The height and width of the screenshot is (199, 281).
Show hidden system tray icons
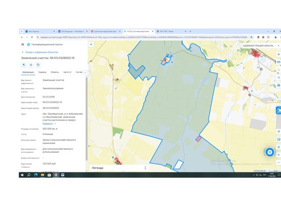[254, 175]
